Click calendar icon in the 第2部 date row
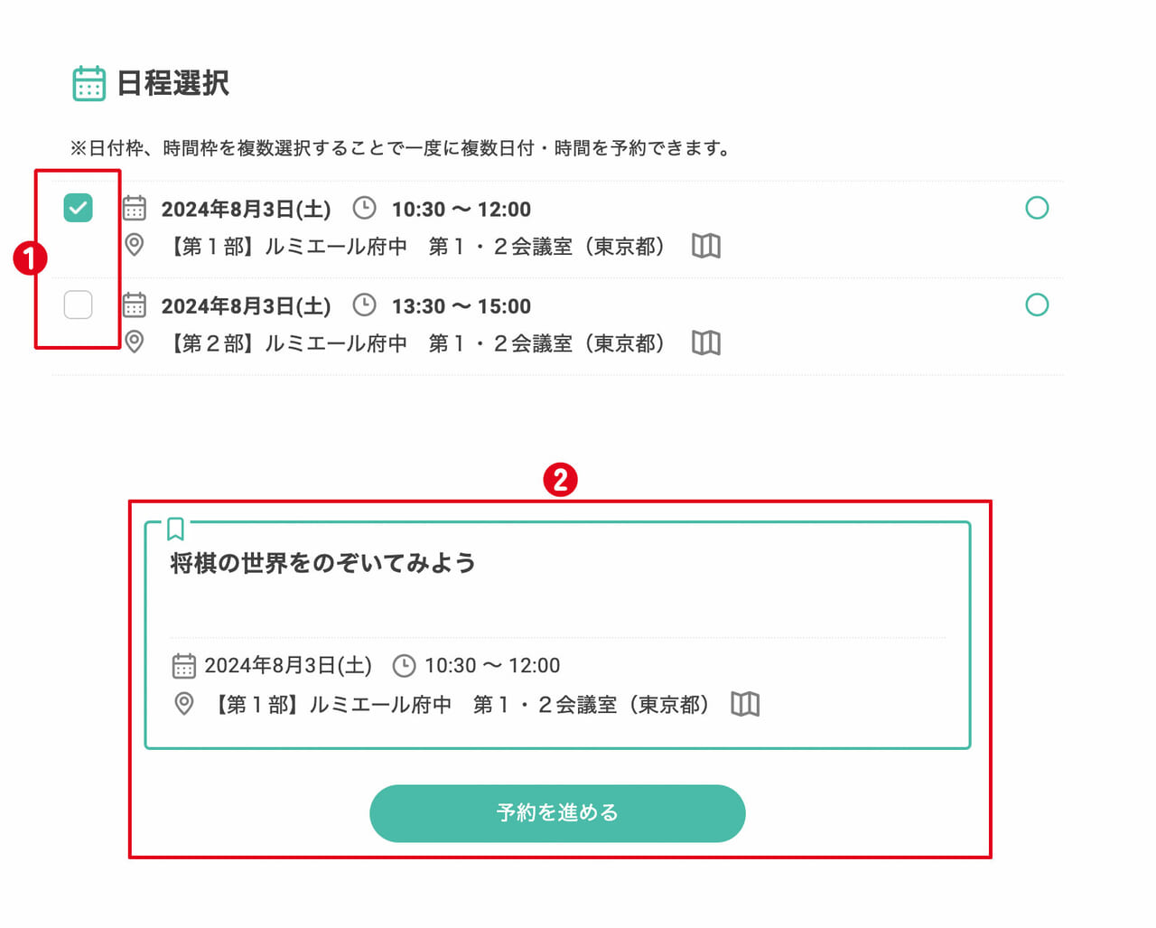Viewport: 1156px width, 928px height. (x=135, y=305)
